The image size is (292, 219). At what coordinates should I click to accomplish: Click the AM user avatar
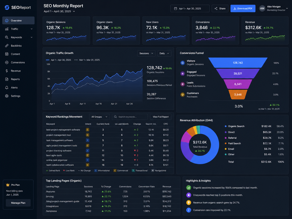(262, 8)
